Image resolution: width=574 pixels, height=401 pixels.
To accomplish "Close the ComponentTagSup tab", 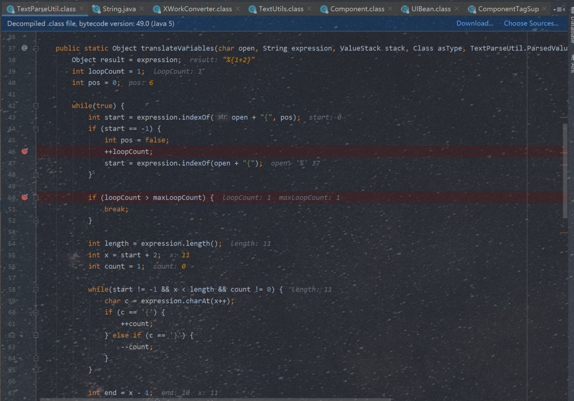I will coord(545,8).
